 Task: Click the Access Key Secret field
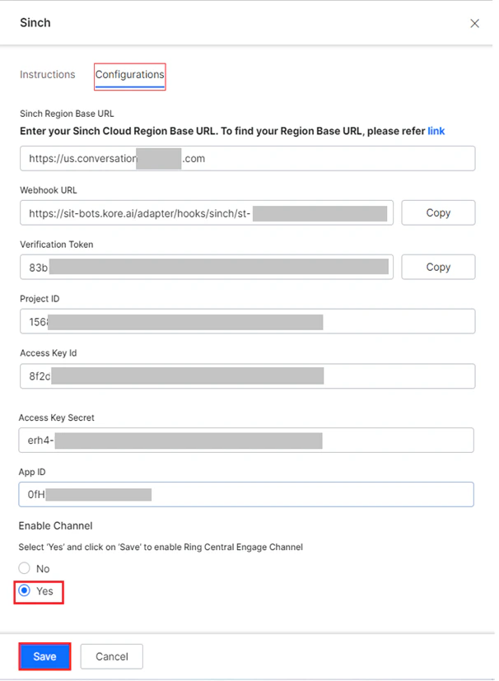[x=246, y=441]
